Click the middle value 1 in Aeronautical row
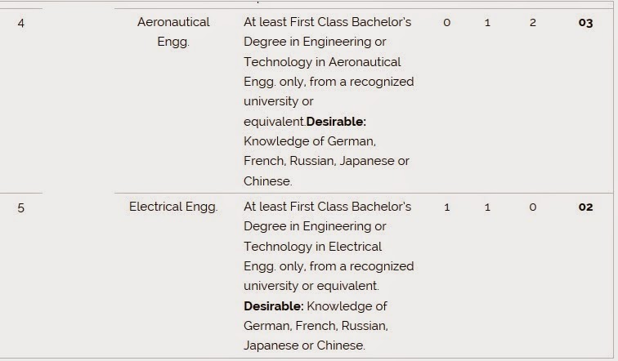This screenshot has width=618, height=361. 487,23
